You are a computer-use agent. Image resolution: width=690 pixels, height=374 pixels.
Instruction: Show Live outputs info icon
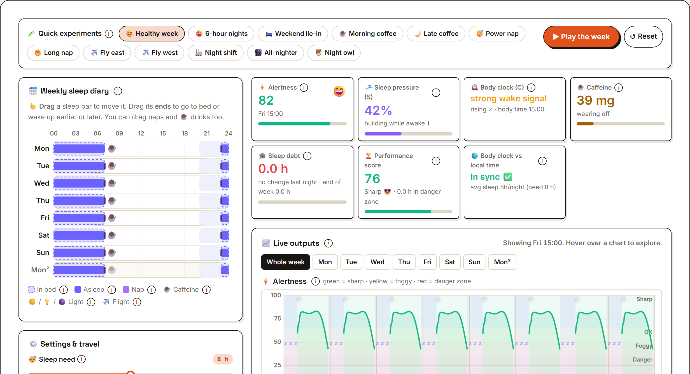328,243
